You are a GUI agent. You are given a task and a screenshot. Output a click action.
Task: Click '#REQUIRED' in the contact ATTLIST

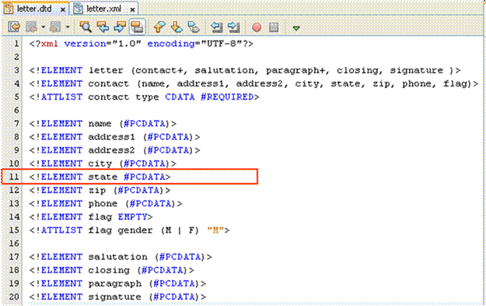tap(227, 97)
